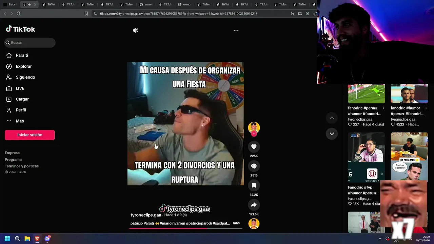
Task: Open options for 4522-likes video card
Action: (x=426, y=108)
